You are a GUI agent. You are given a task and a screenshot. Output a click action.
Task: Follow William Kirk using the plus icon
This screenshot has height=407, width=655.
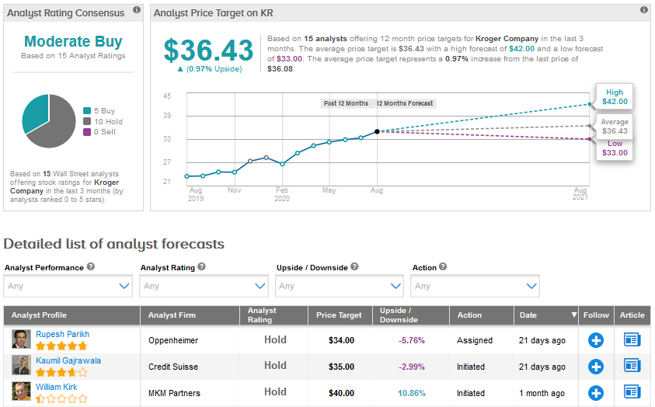tap(596, 392)
